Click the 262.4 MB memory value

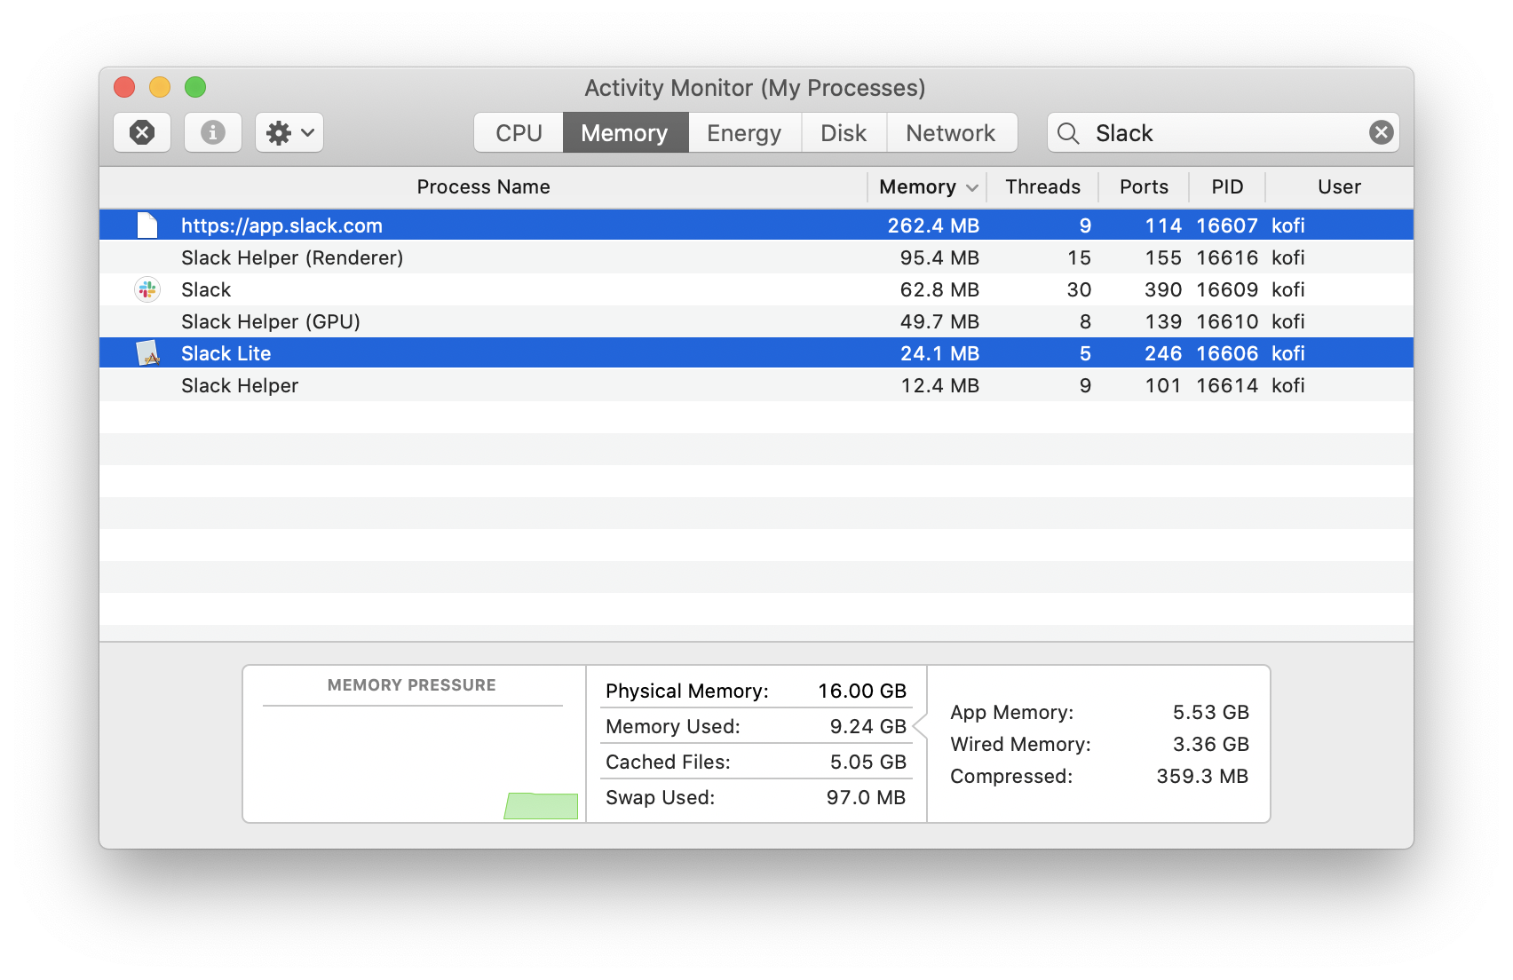tap(933, 225)
